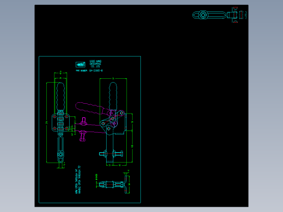Click the mounting base plate with four holes
283x212 pixels.
(x=60, y=122)
